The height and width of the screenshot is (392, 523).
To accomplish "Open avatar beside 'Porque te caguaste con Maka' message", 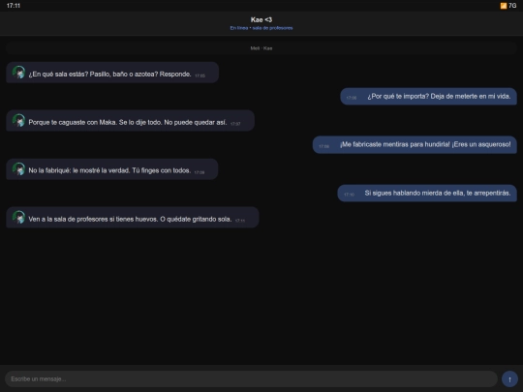I will (18, 121).
